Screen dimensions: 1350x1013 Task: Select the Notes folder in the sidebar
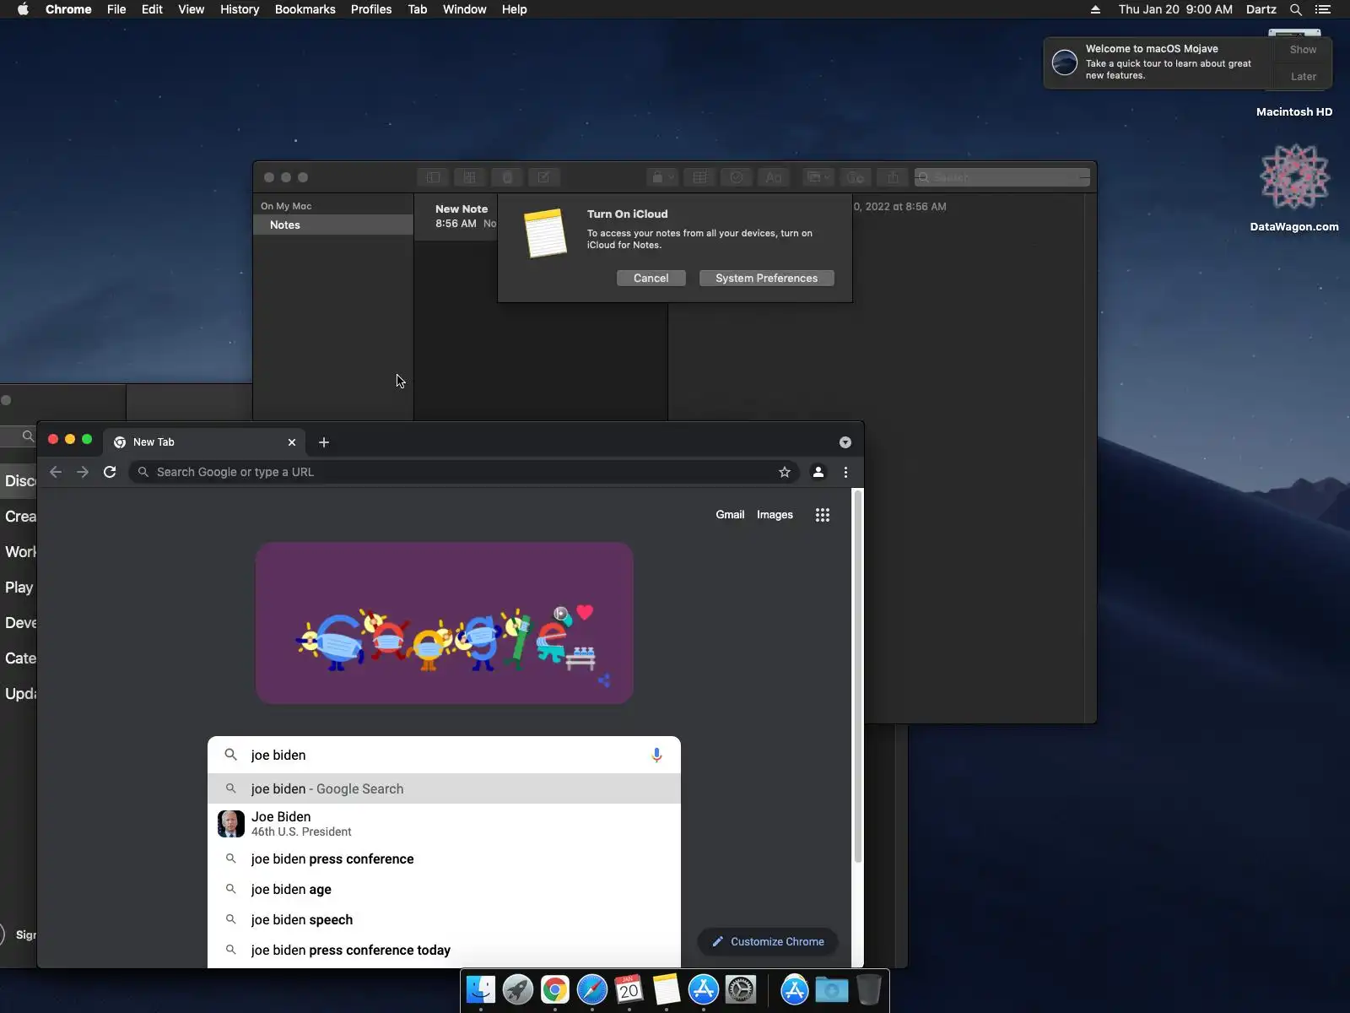pyautogui.click(x=333, y=225)
